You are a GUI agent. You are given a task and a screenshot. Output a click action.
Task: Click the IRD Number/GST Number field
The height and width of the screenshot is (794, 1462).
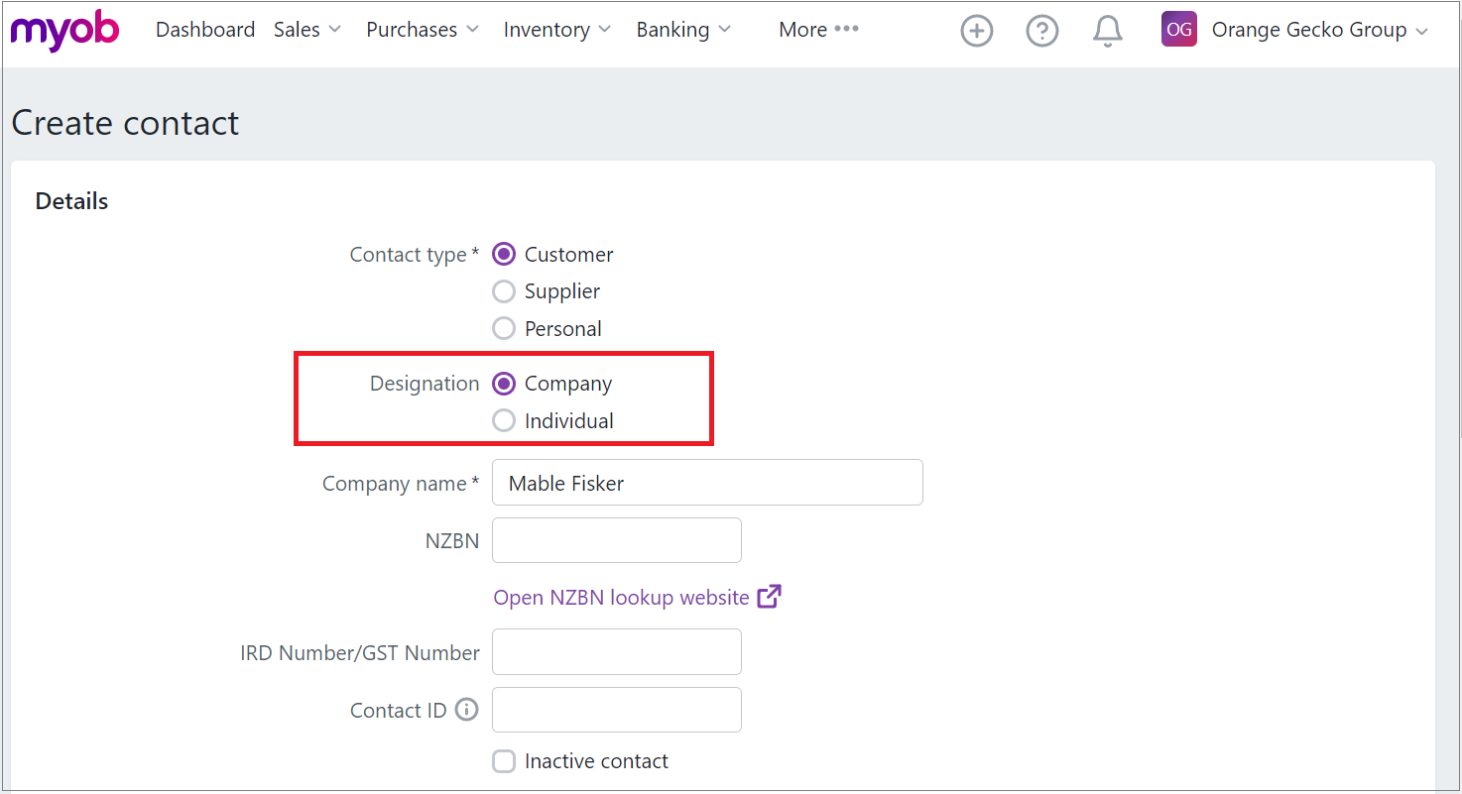617,651
